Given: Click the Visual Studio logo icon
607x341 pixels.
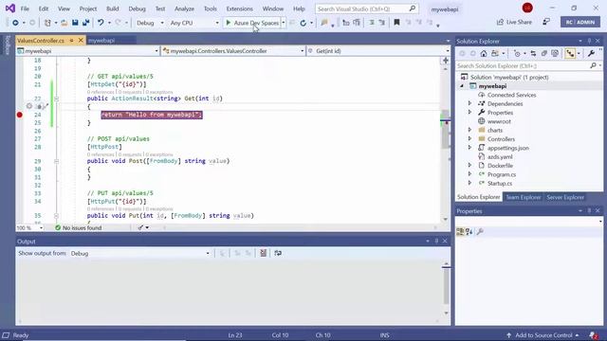Looking at the screenshot, I should (10, 9).
